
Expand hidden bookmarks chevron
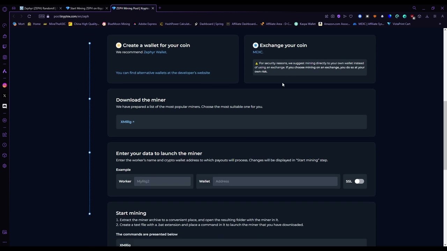[440, 24]
